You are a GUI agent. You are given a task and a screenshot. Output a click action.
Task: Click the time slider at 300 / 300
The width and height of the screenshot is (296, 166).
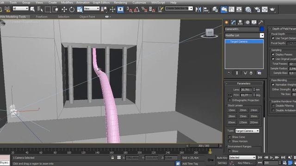203,146
